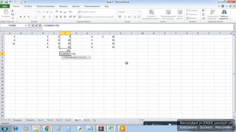Cancel formula entry with X icon
The image size is (236, 132).
pos(33,25)
